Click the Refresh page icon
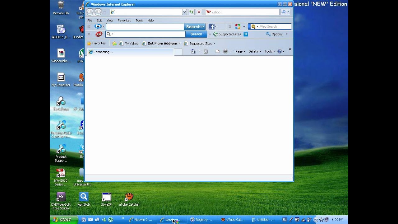Screen dimensions: 398x224 click(191, 12)
